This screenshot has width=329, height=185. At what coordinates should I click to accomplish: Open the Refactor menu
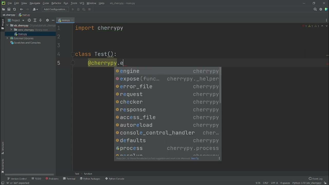pyautogui.click(x=56, y=3)
